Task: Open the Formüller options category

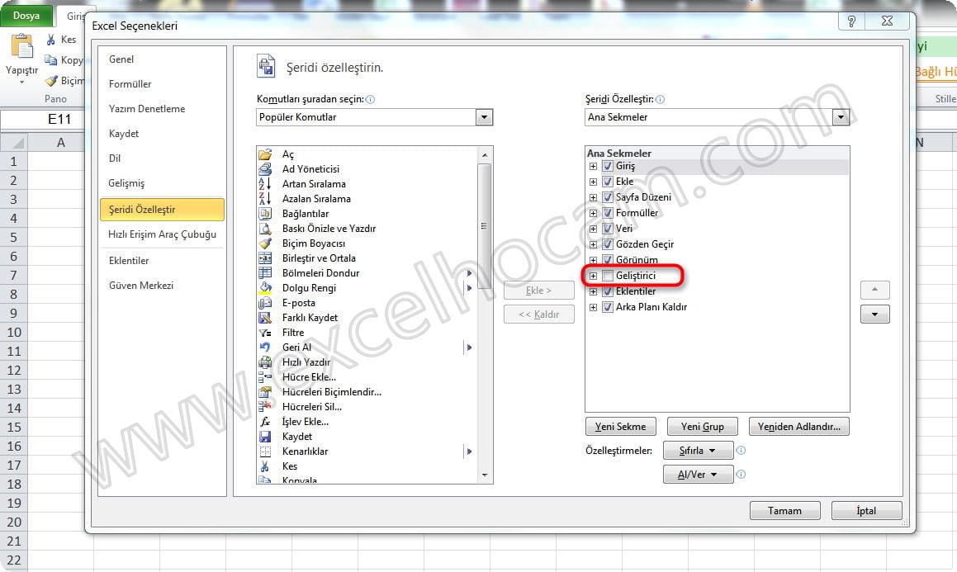Action: pyautogui.click(x=162, y=84)
